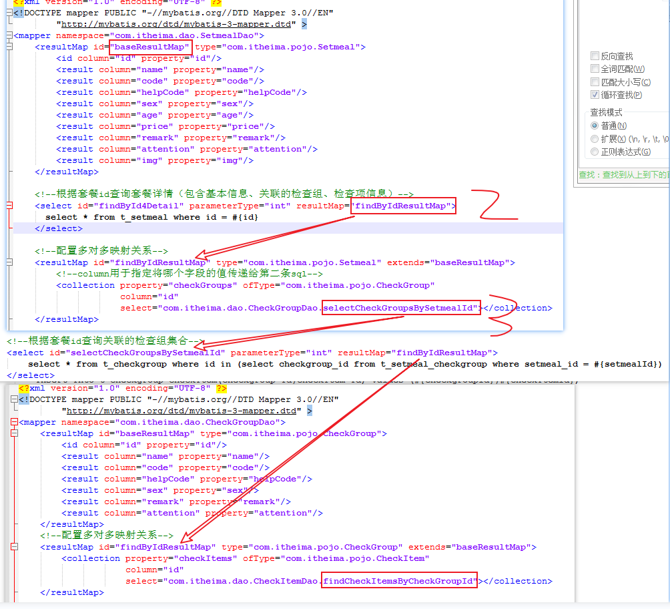670x609 pixels.
Task: Tick the 全词匹配(W) checkbox
Action: coord(595,68)
